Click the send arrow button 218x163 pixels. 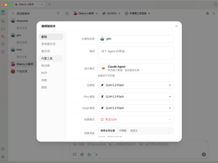[x=204, y=155]
